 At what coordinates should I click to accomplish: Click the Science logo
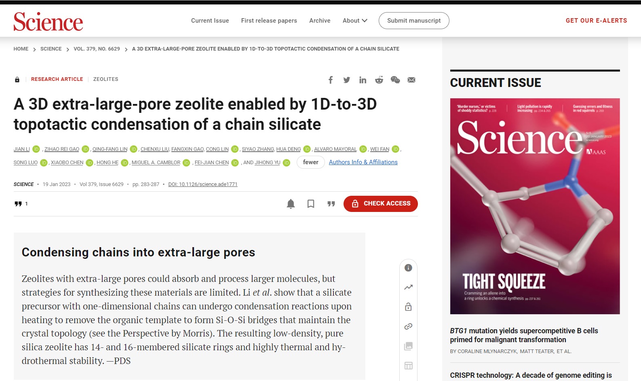[48, 22]
